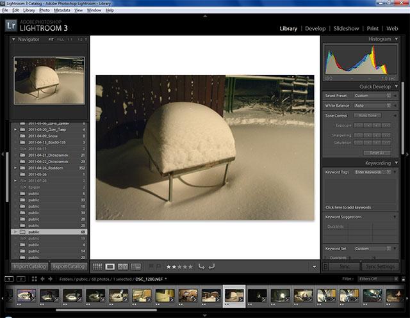
Task: Click Sync Settings button
Action: [380, 267]
